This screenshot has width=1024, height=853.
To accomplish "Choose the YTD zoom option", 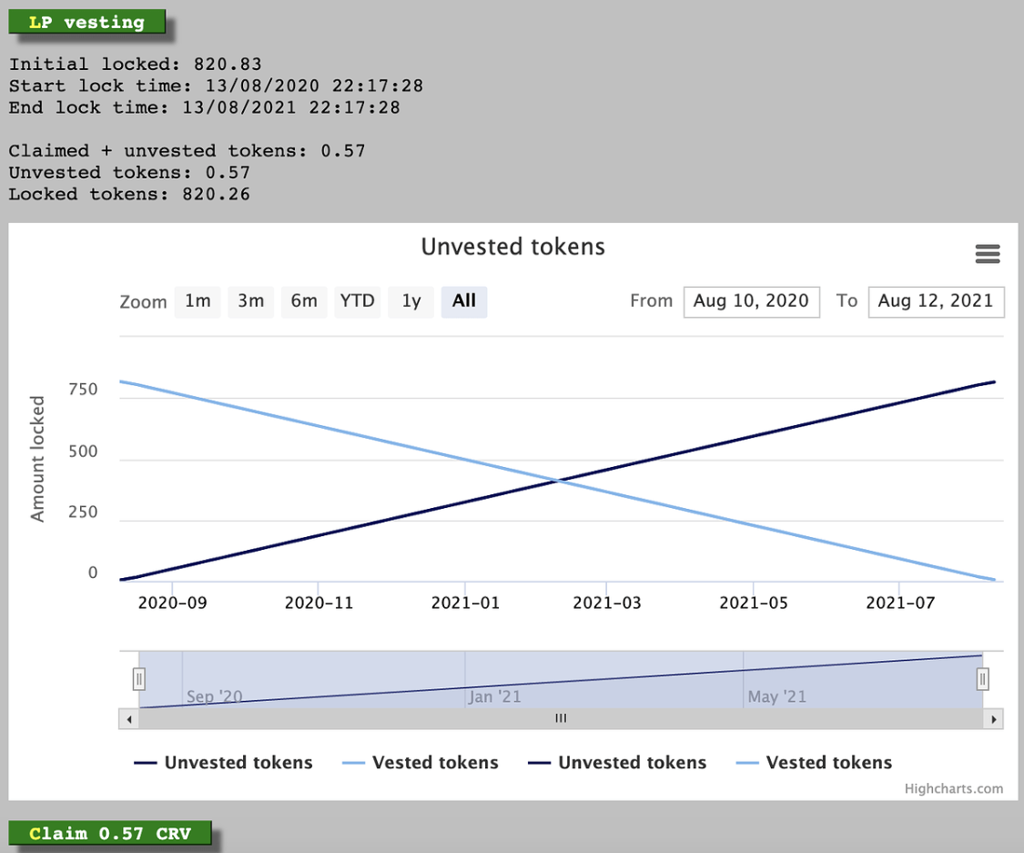I will pyautogui.click(x=358, y=301).
